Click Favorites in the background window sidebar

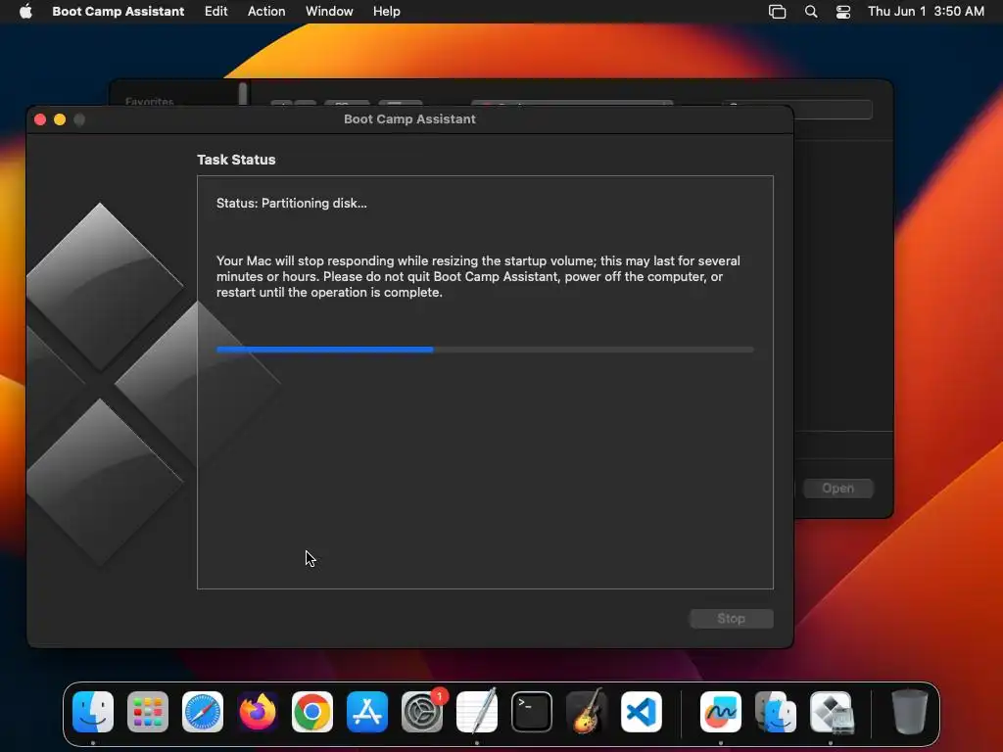[x=150, y=101]
